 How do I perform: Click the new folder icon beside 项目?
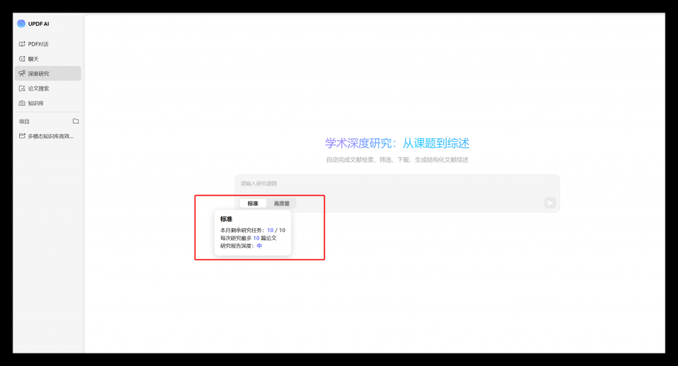(75, 122)
